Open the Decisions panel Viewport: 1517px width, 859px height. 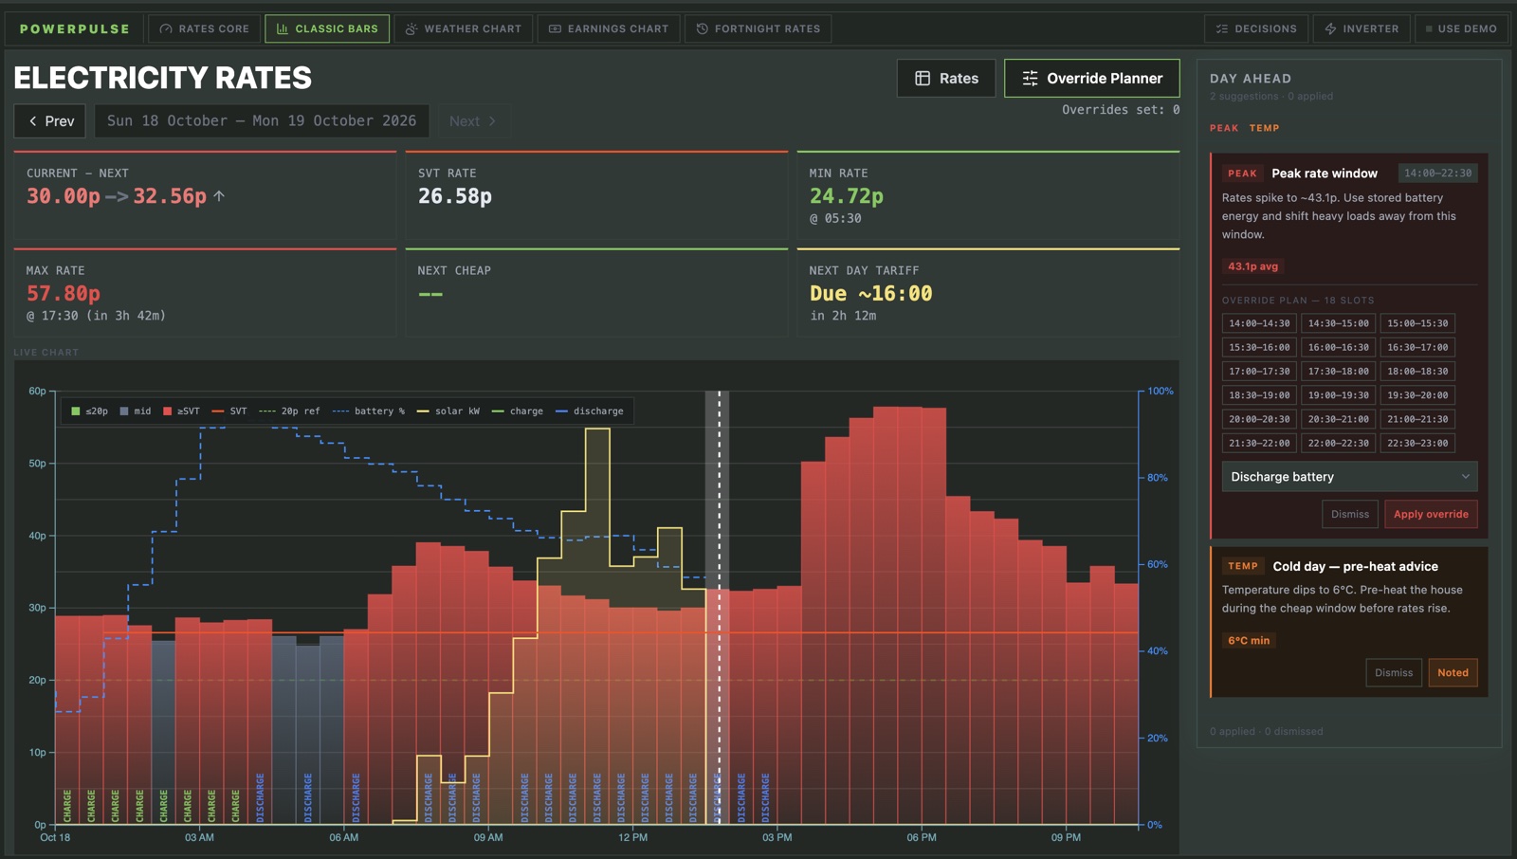[x=1256, y=28]
